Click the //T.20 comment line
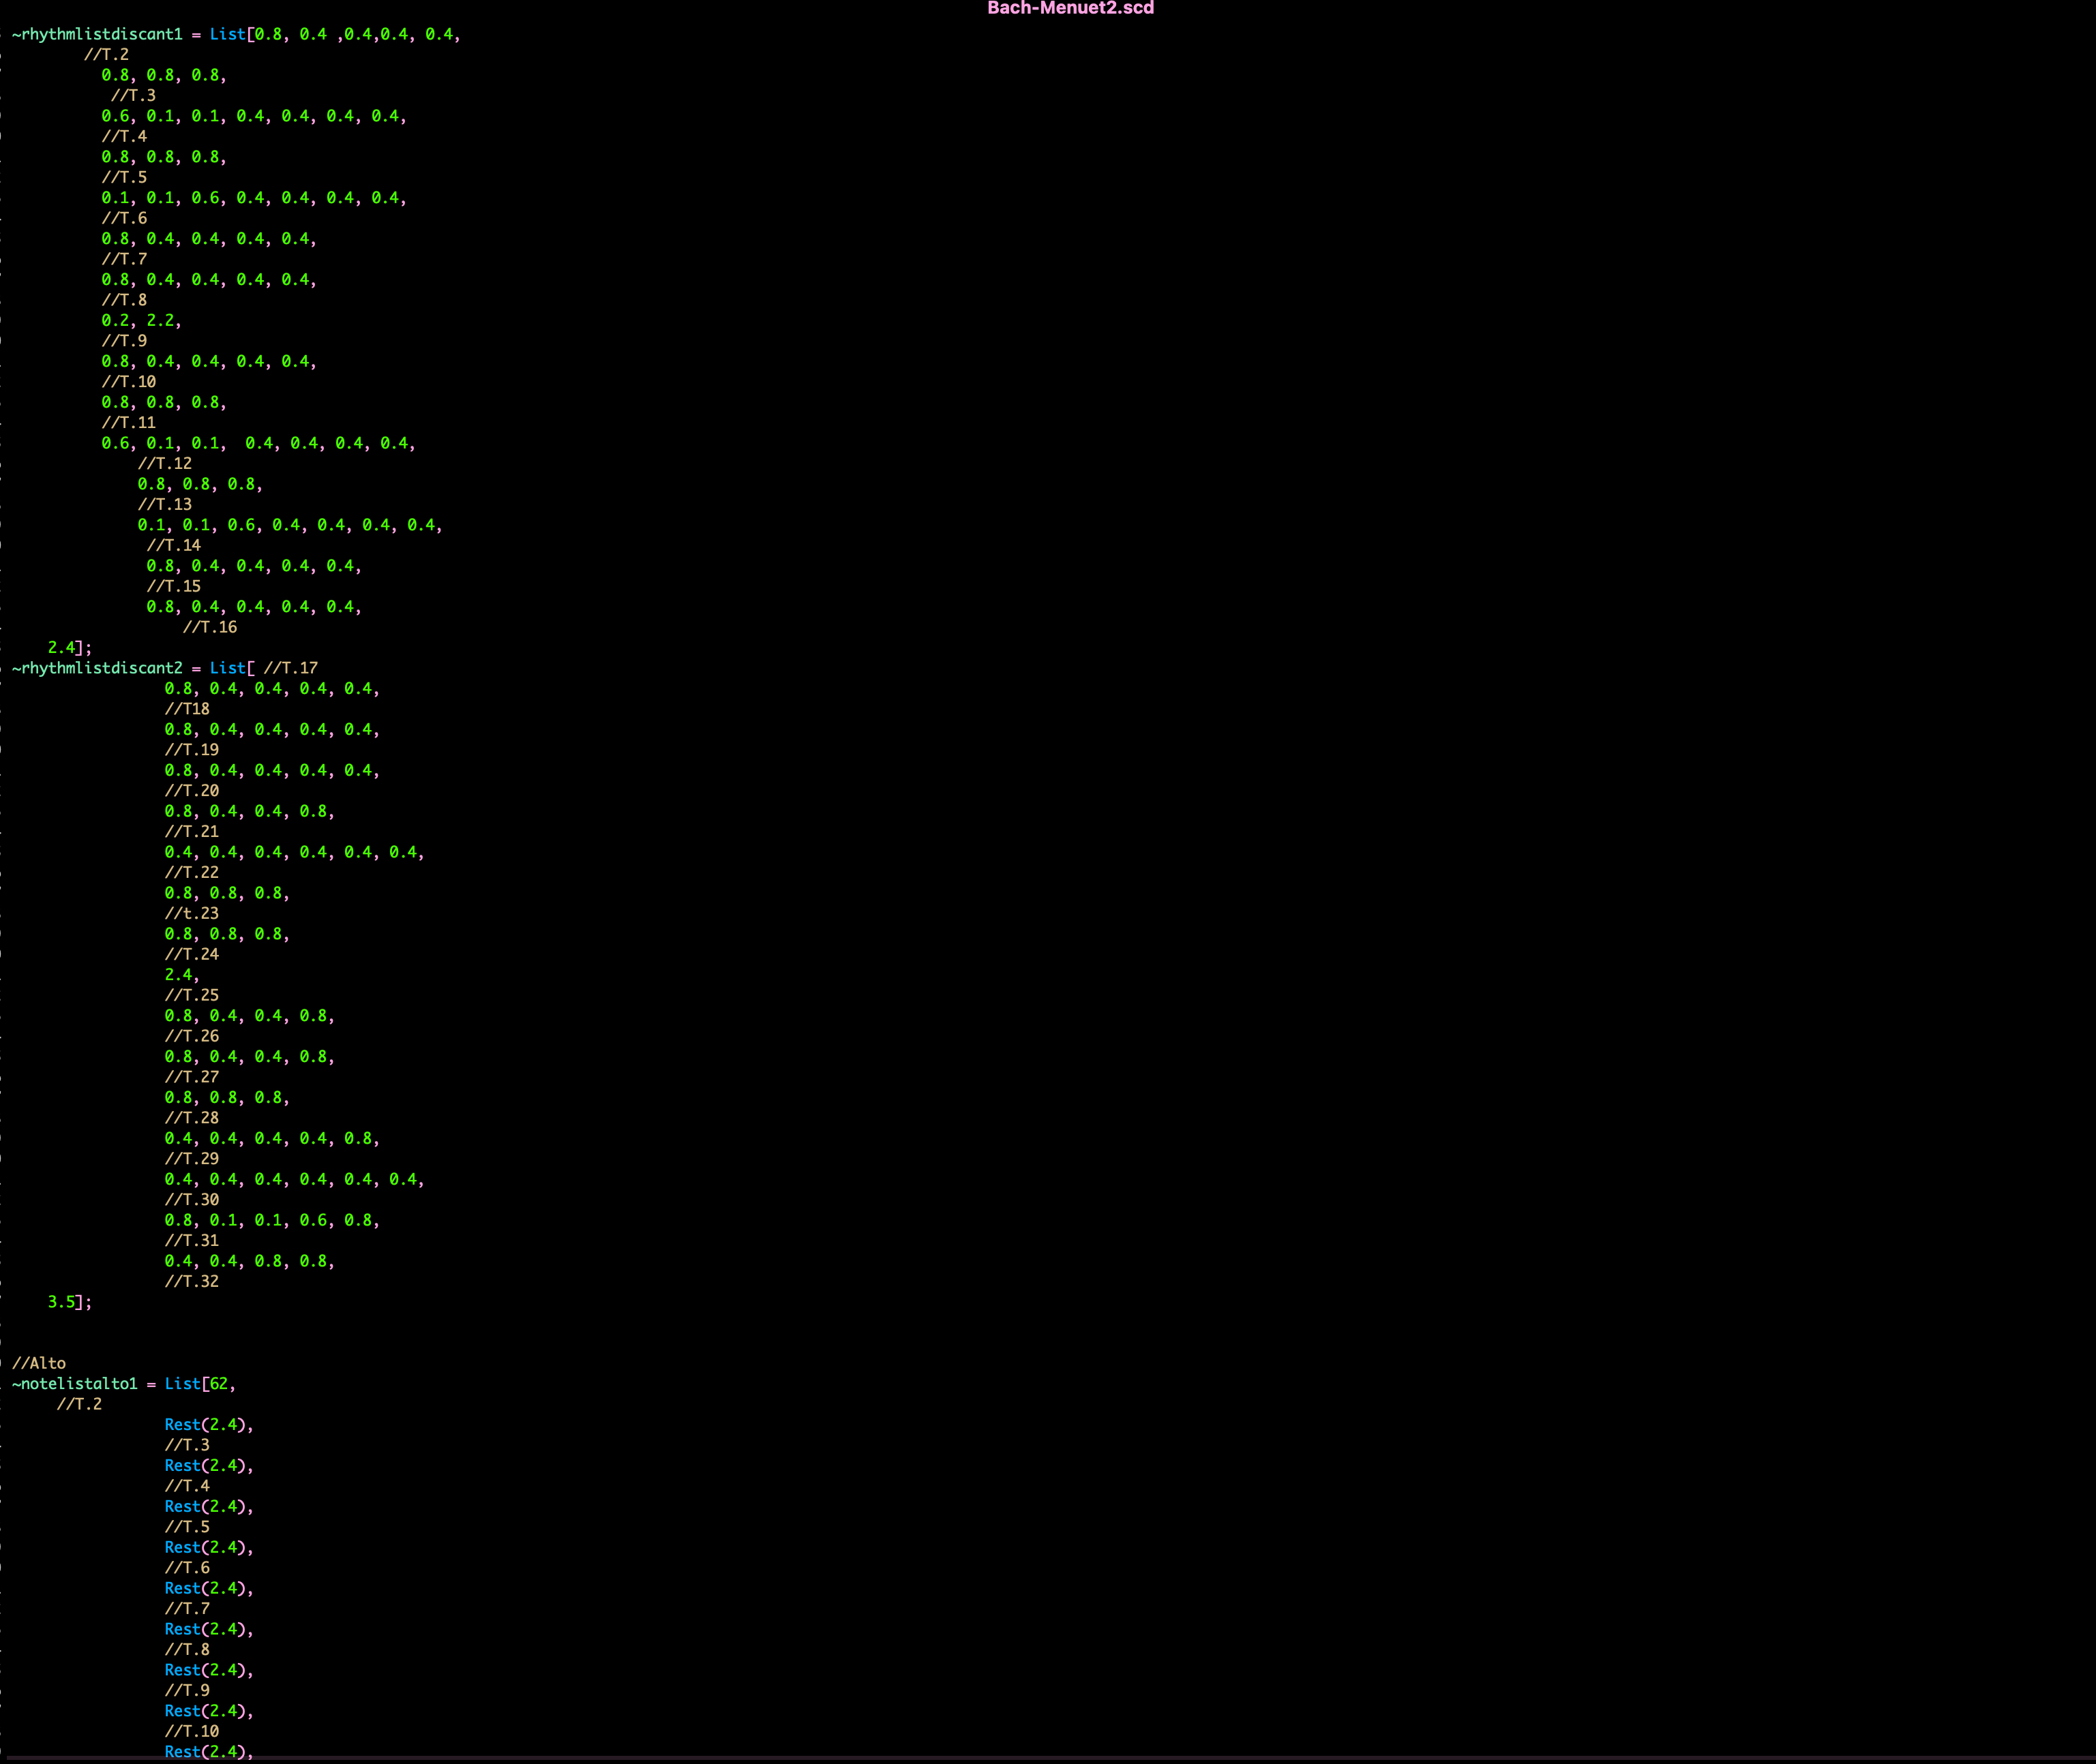The width and height of the screenshot is (2096, 1764). [191, 791]
